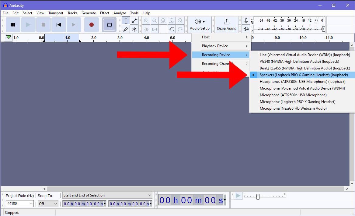Expand the Recording Device submenu

tap(221, 55)
